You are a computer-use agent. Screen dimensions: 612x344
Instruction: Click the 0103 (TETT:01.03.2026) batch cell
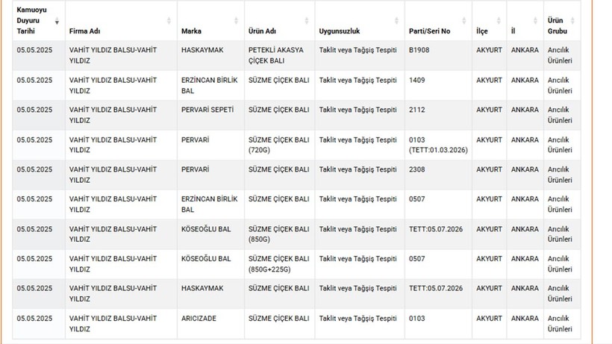(x=438, y=145)
